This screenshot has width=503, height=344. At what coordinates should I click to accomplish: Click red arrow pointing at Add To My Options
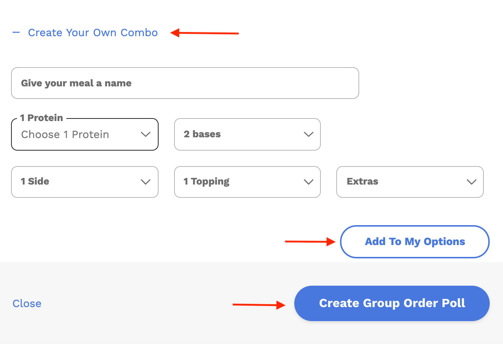pyautogui.click(x=310, y=242)
